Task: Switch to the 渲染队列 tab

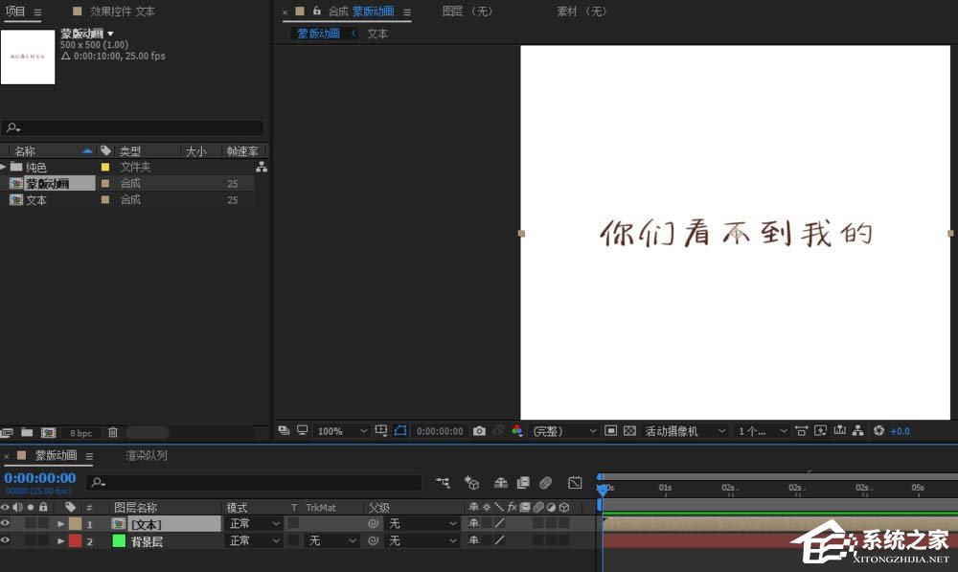Action: click(148, 456)
